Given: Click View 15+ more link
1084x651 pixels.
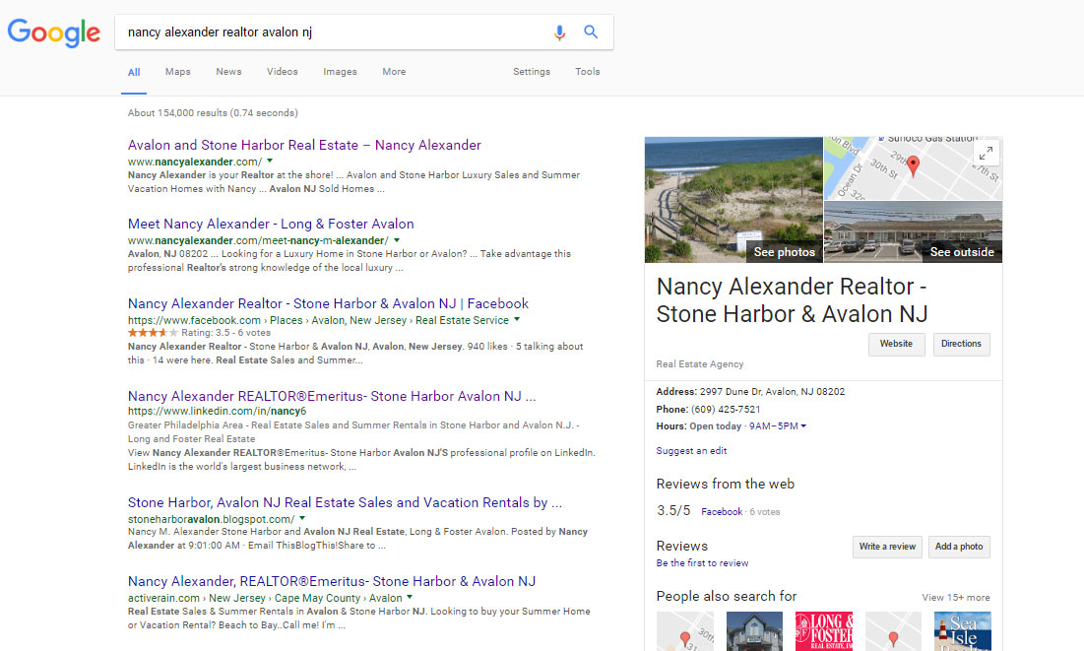Looking at the screenshot, I should 955,598.
